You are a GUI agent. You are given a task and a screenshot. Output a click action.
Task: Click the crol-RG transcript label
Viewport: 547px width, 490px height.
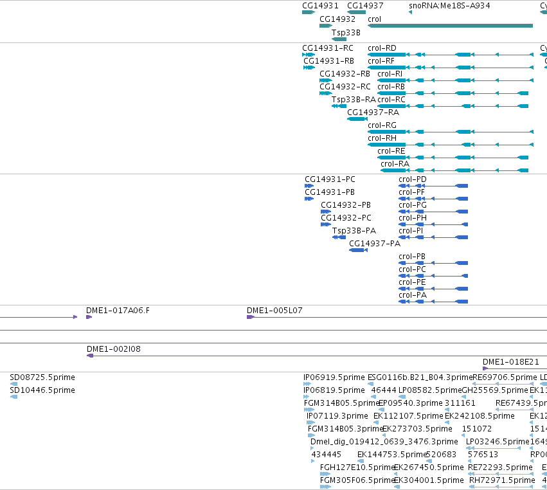click(x=382, y=125)
